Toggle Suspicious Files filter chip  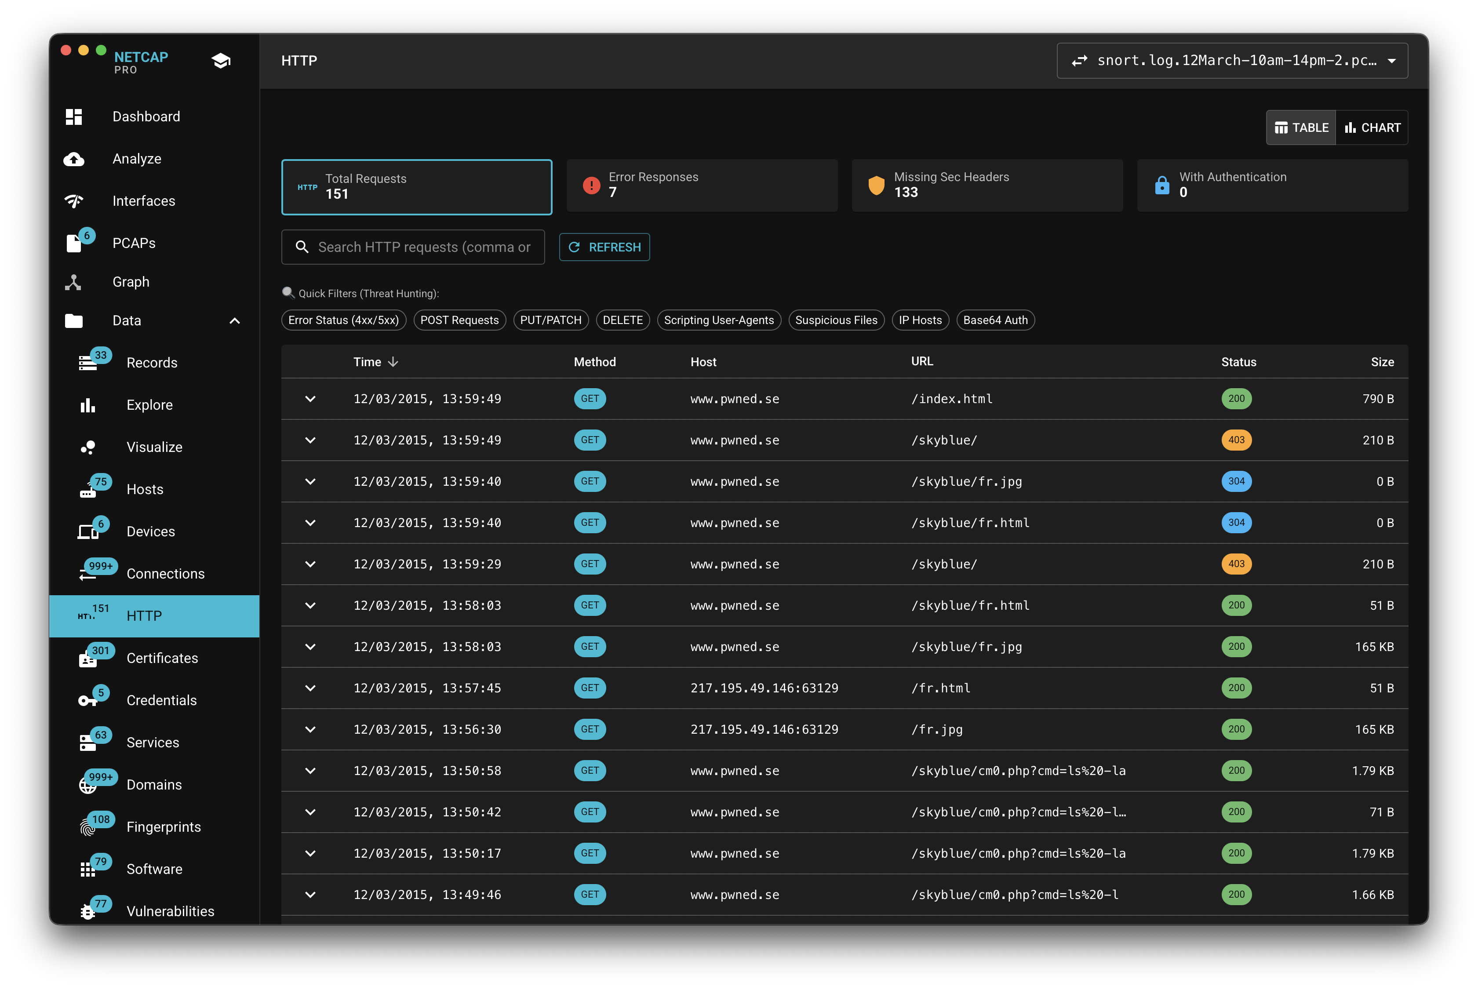[836, 320]
